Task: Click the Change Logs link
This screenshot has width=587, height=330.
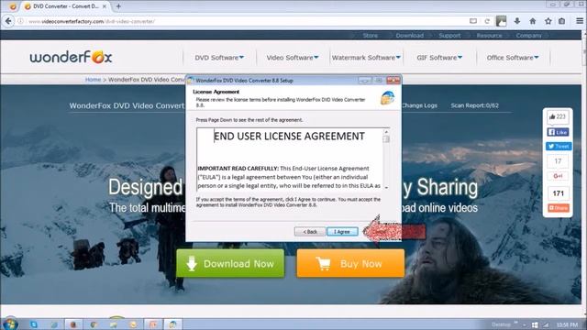Action: [x=419, y=105]
